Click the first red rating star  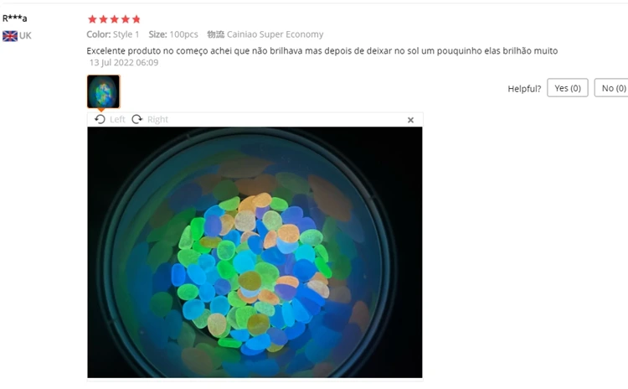coord(92,19)
